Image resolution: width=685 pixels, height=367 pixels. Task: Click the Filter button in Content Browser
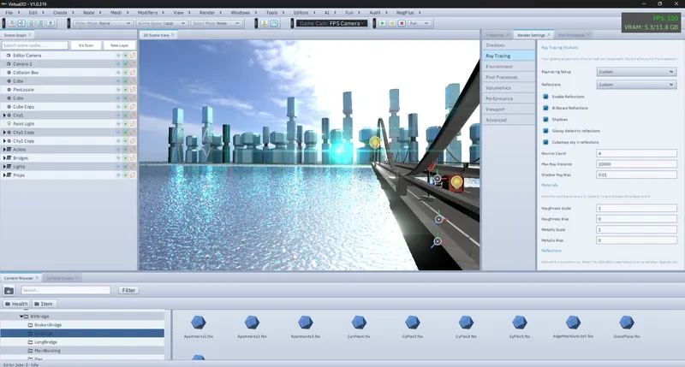tap(128, 290)
